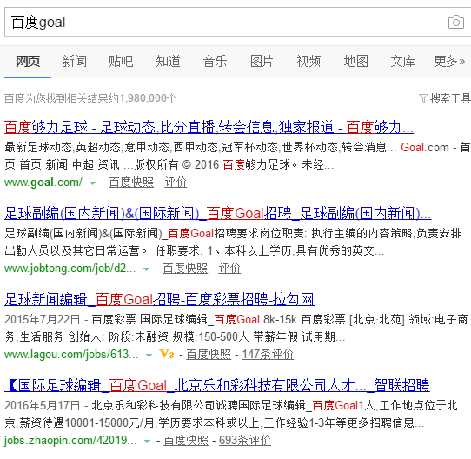Open the 知道 tab

(168, 62)
